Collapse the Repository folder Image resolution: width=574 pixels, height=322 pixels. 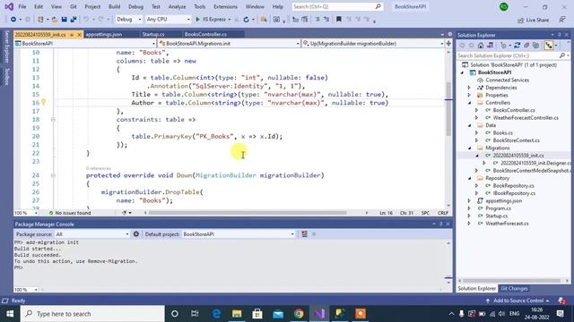pos(469,178)
